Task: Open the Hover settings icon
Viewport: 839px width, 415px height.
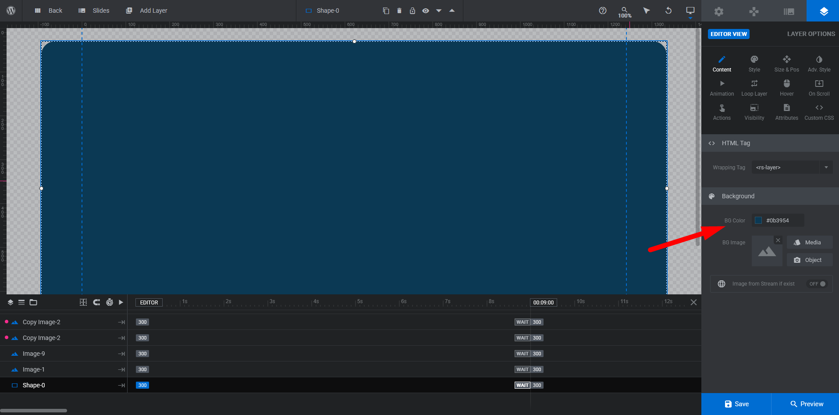Action: pos(786,88)
